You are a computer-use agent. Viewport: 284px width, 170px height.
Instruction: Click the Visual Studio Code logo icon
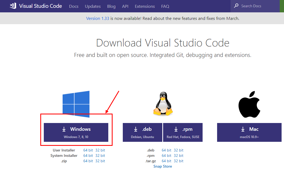pos(13,6)
